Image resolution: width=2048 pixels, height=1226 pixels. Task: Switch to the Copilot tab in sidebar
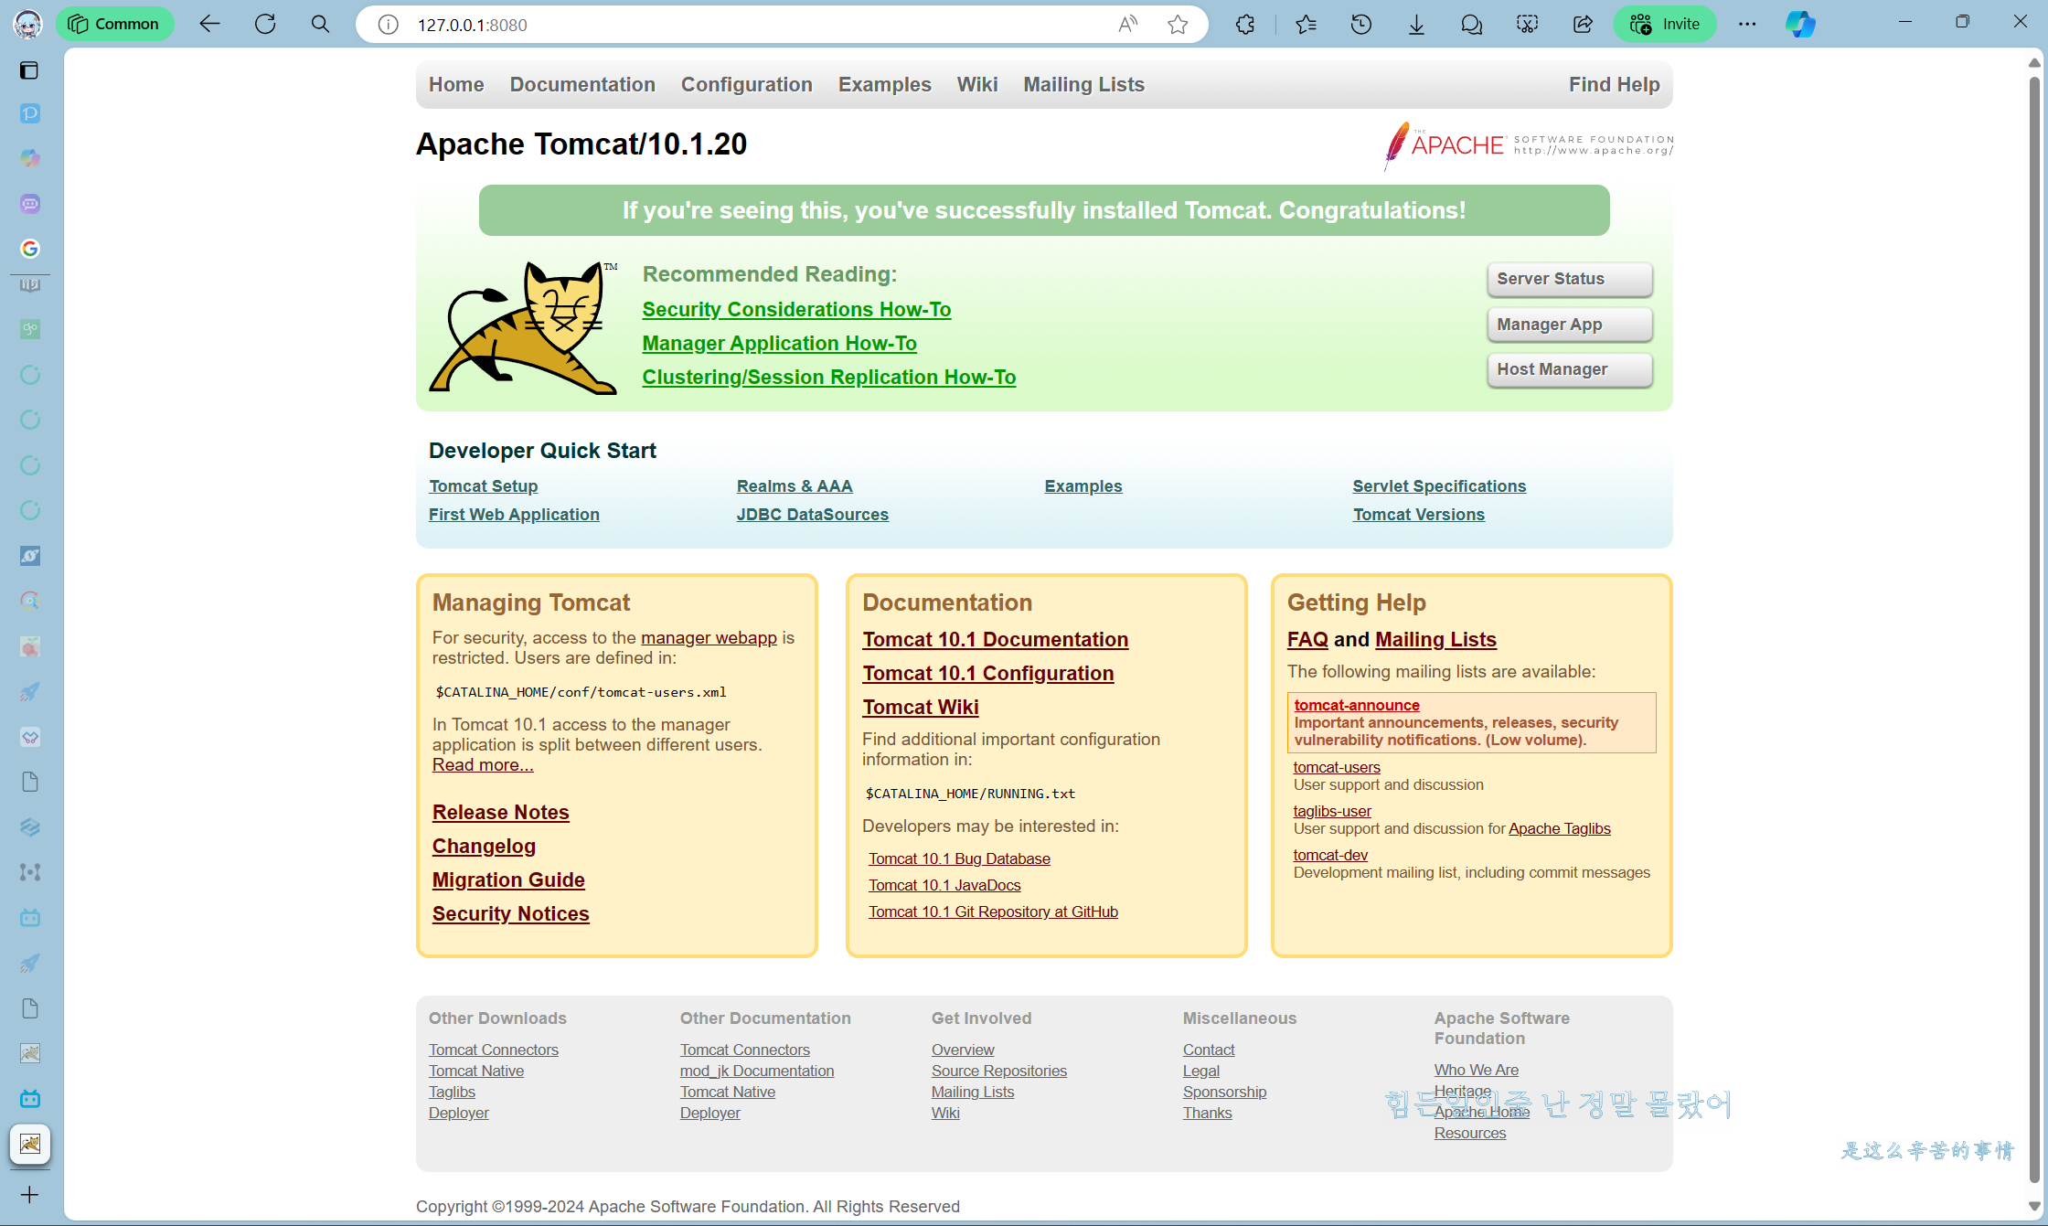tap(30, 158)
